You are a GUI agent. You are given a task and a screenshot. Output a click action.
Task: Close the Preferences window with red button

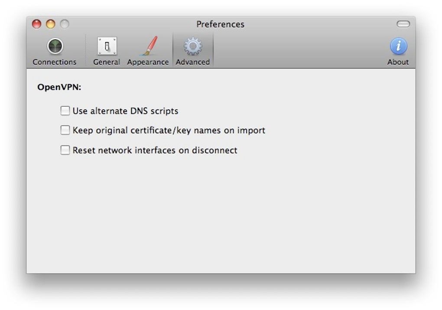pos(37,24)
